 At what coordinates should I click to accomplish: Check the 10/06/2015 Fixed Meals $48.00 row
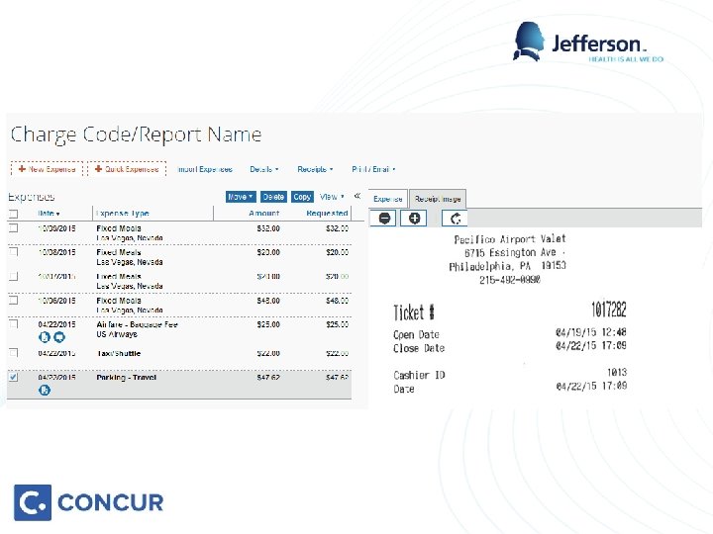click(13, 301)
